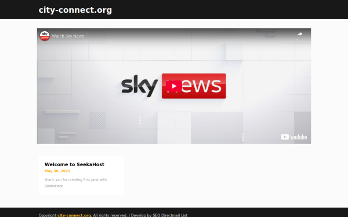Click the May 30, 2025 post date
Image resolution: width=348 pixels, height=217 pixels.
tap(57, 171)
